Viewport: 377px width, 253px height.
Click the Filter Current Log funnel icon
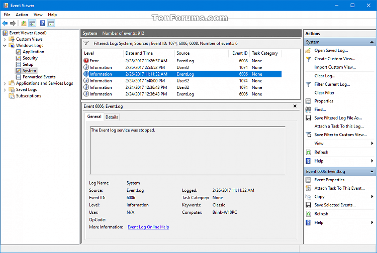tap(308, 84)
